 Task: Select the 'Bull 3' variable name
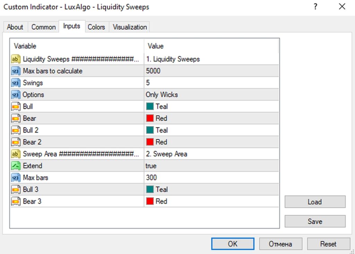31,189
